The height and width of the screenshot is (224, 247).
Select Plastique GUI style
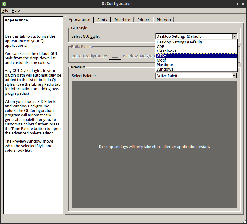click(165, 65)
